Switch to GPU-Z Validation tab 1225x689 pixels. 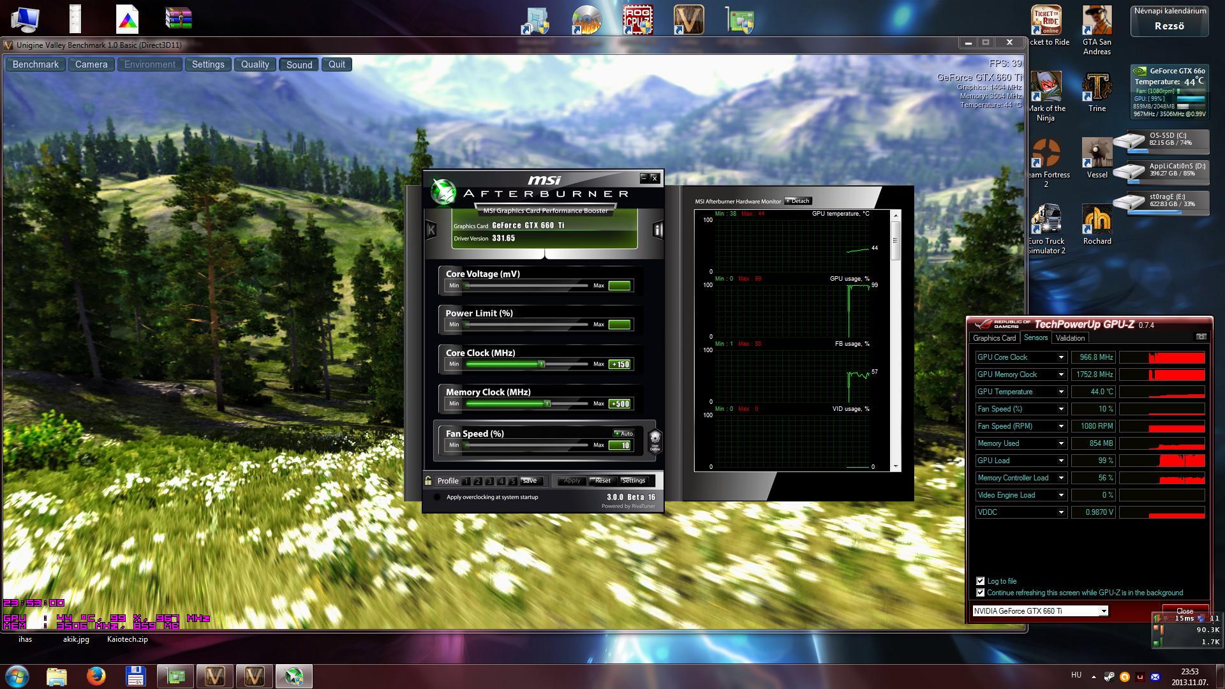point(1070,338)
